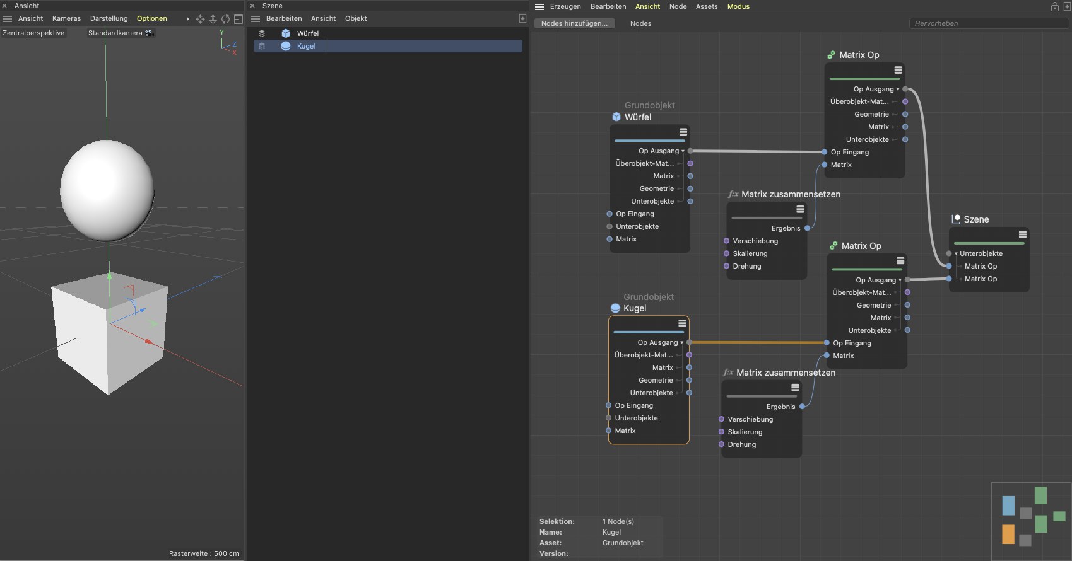Click Verschiebung port on lower Matrix zusammensetzen
This screenshot has width=1072, height=561.
point(721,419)
